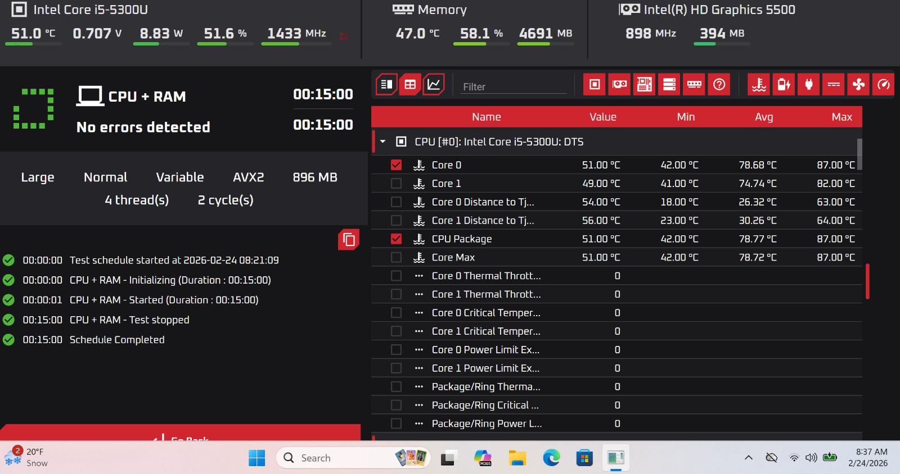Collapse the CPU [#0] Intel Core i5-5300U group
The image size is (900, 474).
pos(383,142)
